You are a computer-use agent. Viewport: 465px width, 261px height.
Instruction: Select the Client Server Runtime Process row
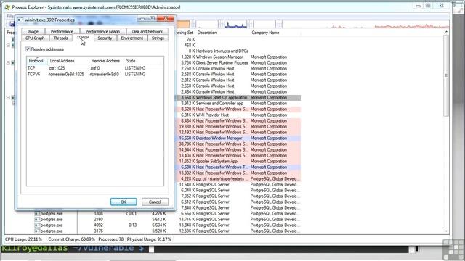coord(239,63)
